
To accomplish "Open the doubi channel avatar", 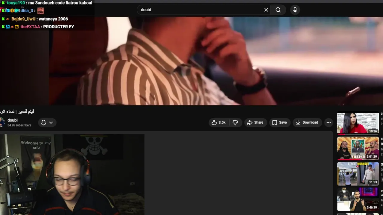I will coord(2,122).
